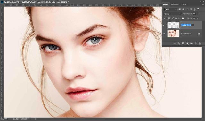205x121 pixels.
Task: Open the Normal blend mode dropdown
Action: (173, 14)
